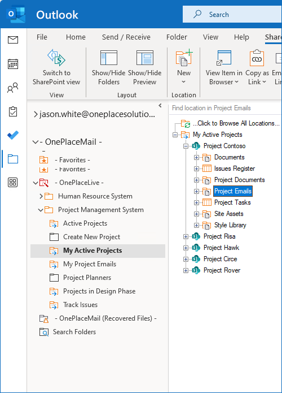Image resolution: width=282 pixels, height=393 pixels.
Task: Click the Copy as Link icon
Action: 257,58
